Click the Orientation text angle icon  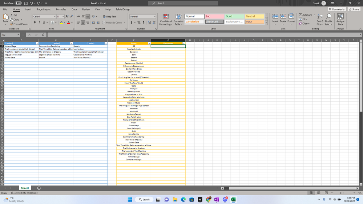coord(93,16)
